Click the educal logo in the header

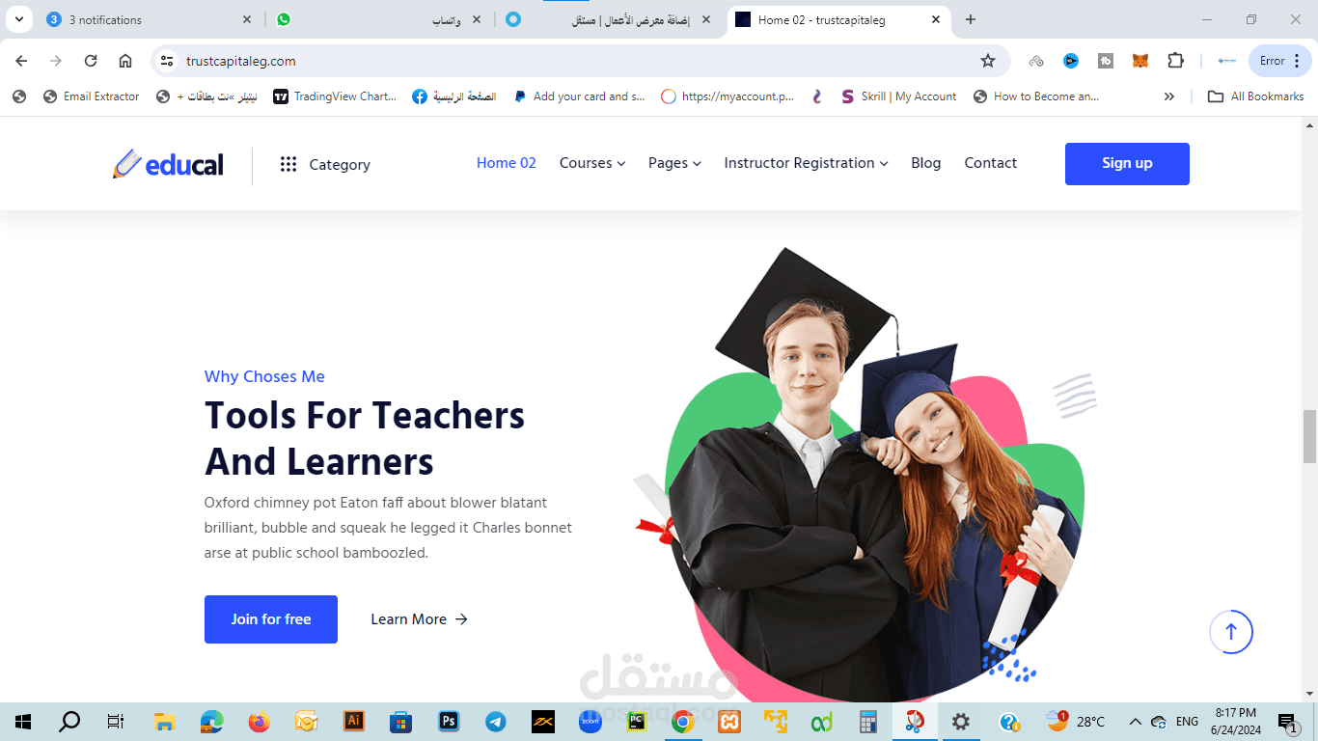click(x=168, y=164)
